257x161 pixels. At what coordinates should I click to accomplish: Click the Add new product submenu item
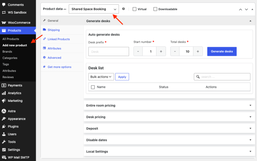(x=15, y=45)
